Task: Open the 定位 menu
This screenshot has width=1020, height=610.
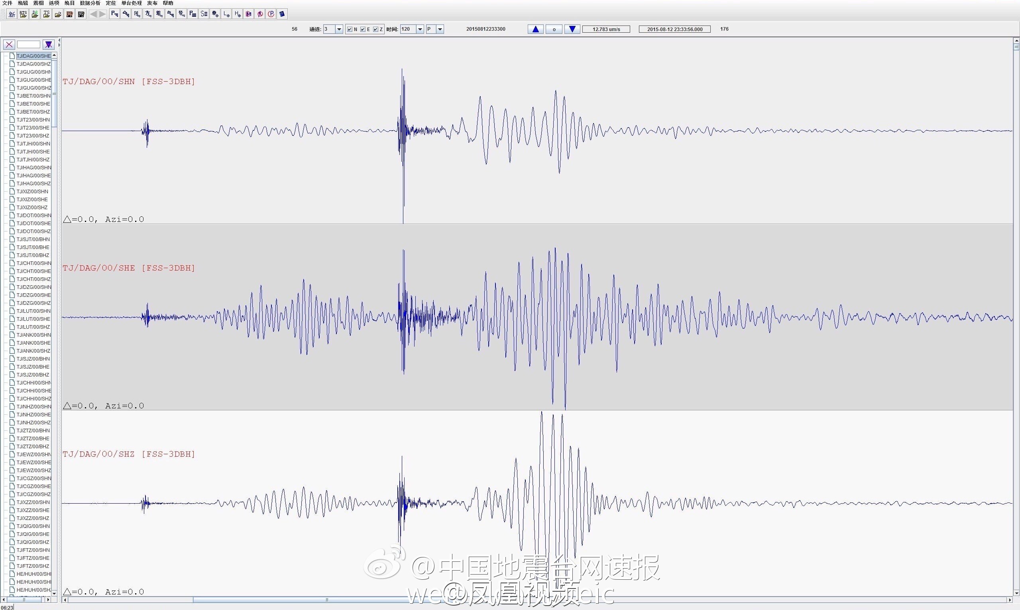Action: pos(111,3)
